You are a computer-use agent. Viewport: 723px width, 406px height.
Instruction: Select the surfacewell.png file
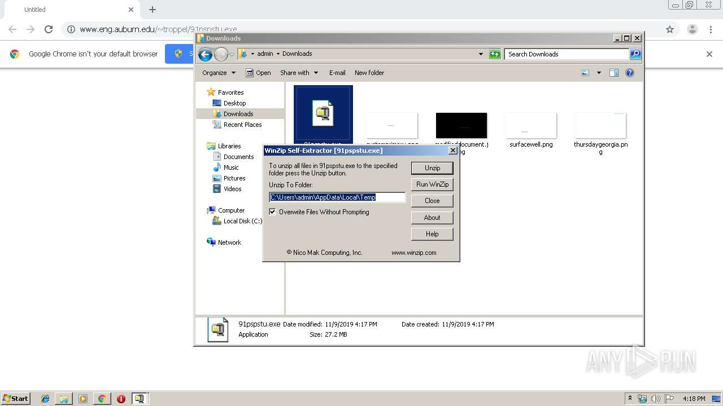[531, 130]
